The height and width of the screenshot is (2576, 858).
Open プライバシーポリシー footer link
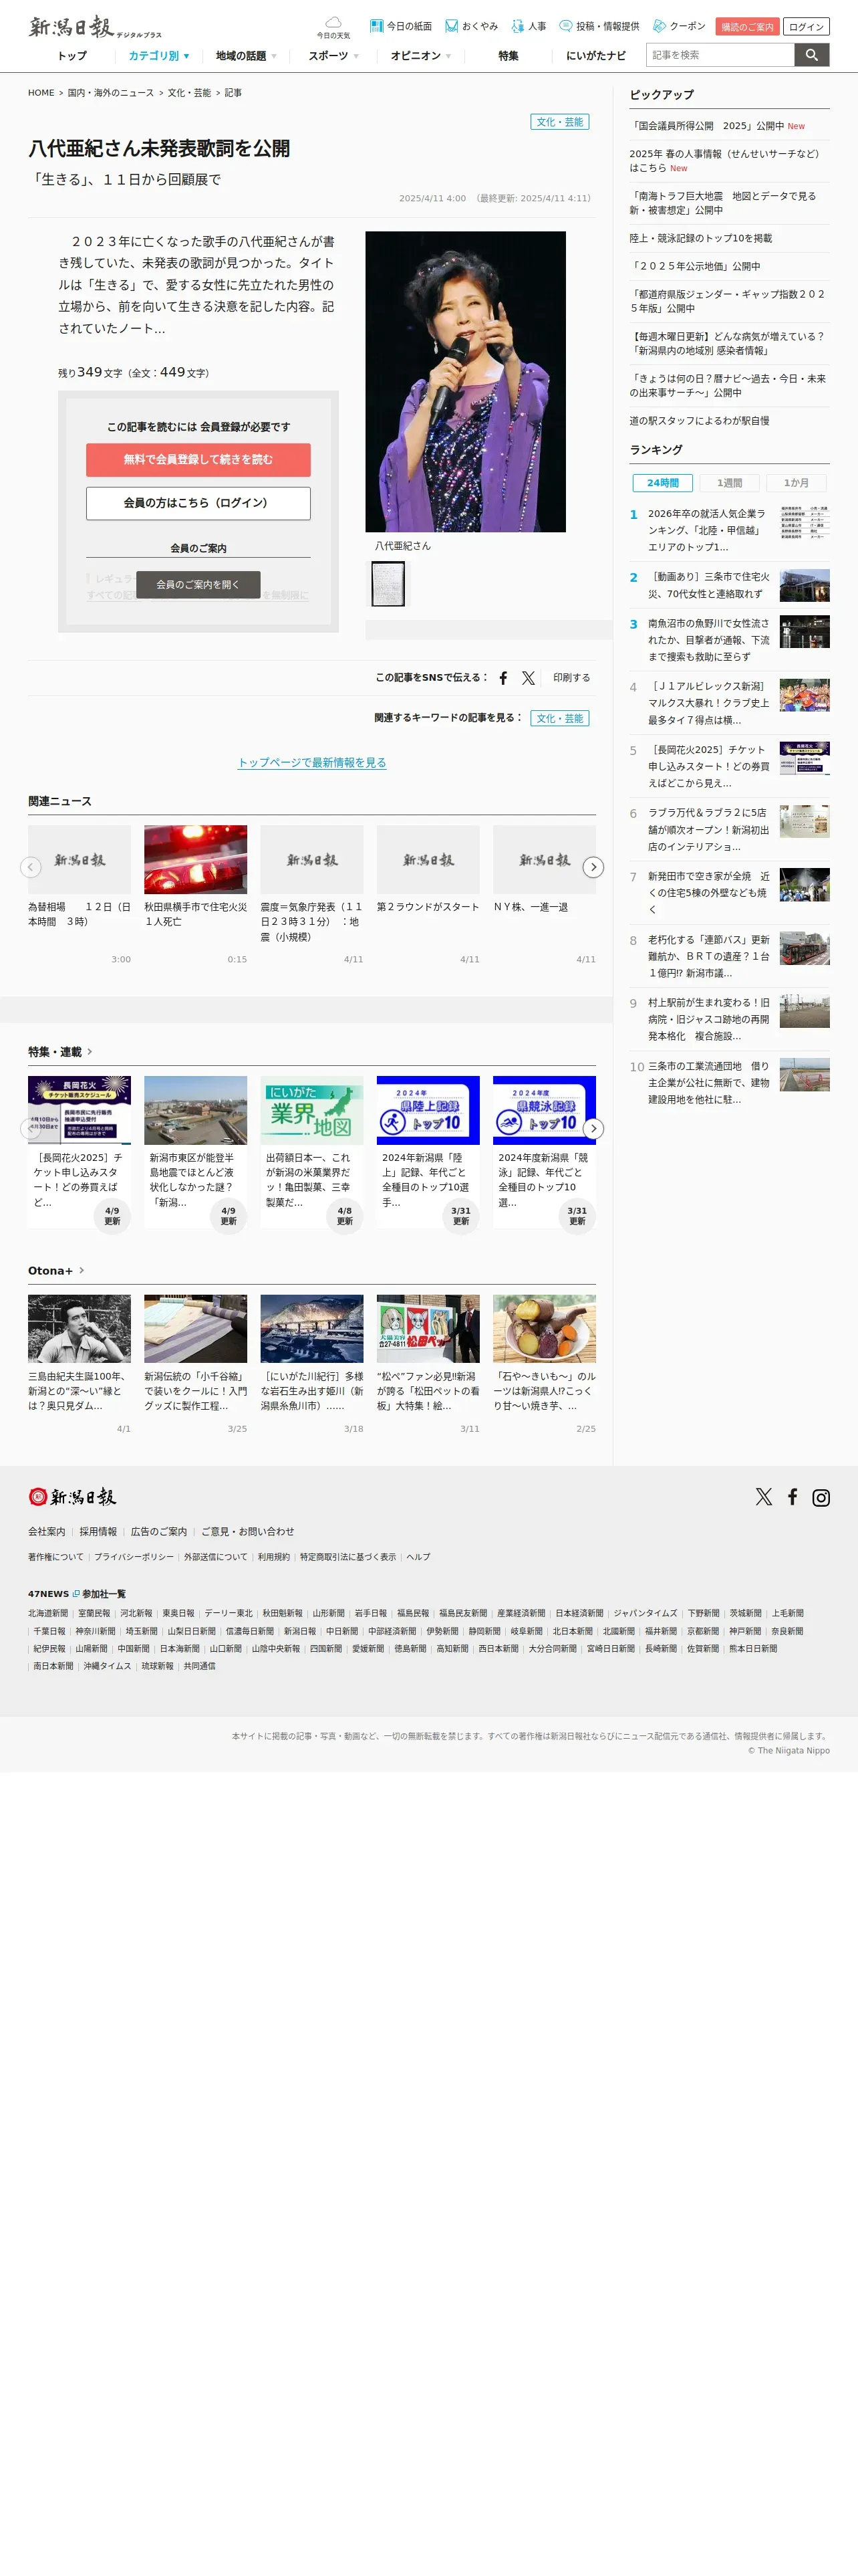(134, 1557)
